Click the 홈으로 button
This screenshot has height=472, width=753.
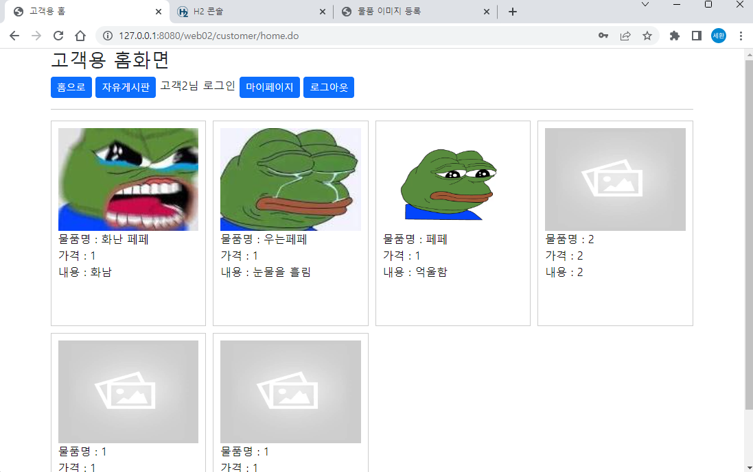(x=71, y=87)
